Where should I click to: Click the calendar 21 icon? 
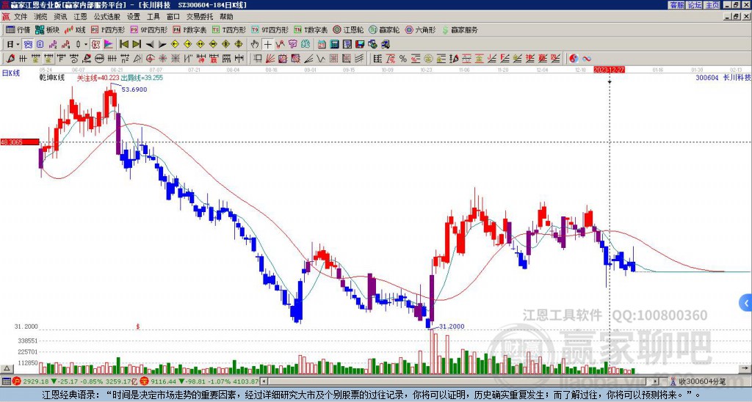(322, 44)
